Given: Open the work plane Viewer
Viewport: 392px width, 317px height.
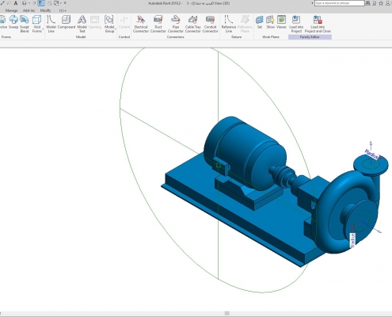Looking at the screenshot, I should click(281, 22).
